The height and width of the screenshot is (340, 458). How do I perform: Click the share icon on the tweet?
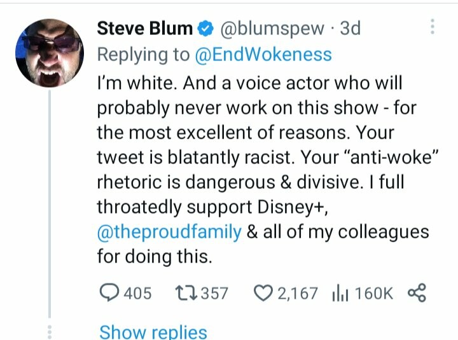415,293
